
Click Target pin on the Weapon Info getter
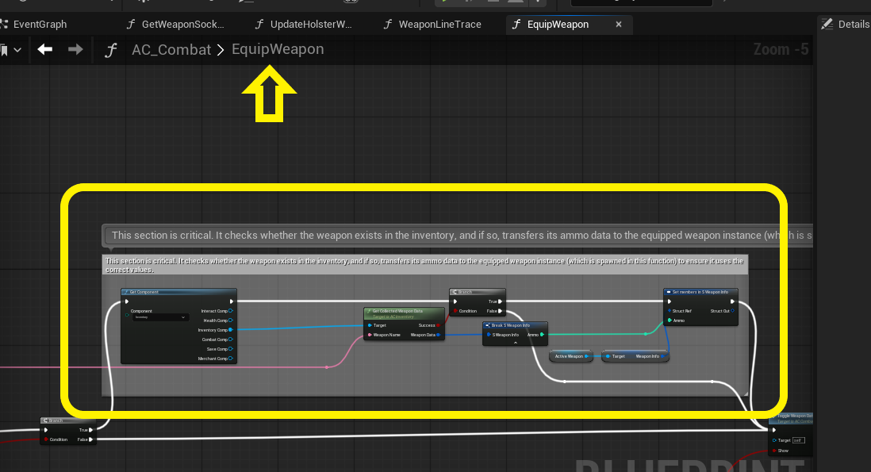point(608,356)
